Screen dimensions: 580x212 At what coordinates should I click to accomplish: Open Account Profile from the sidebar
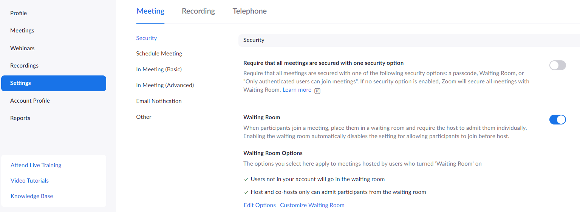30,101
